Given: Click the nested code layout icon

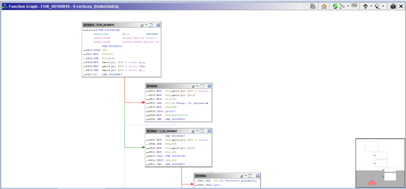Looking at the screenshot, I should tap(342, 6).
